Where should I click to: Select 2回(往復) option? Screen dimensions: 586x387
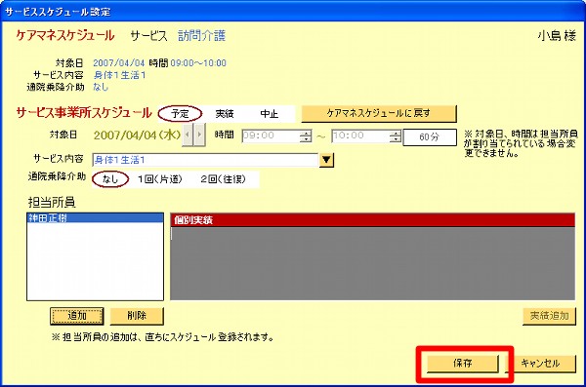click(223, 179)
